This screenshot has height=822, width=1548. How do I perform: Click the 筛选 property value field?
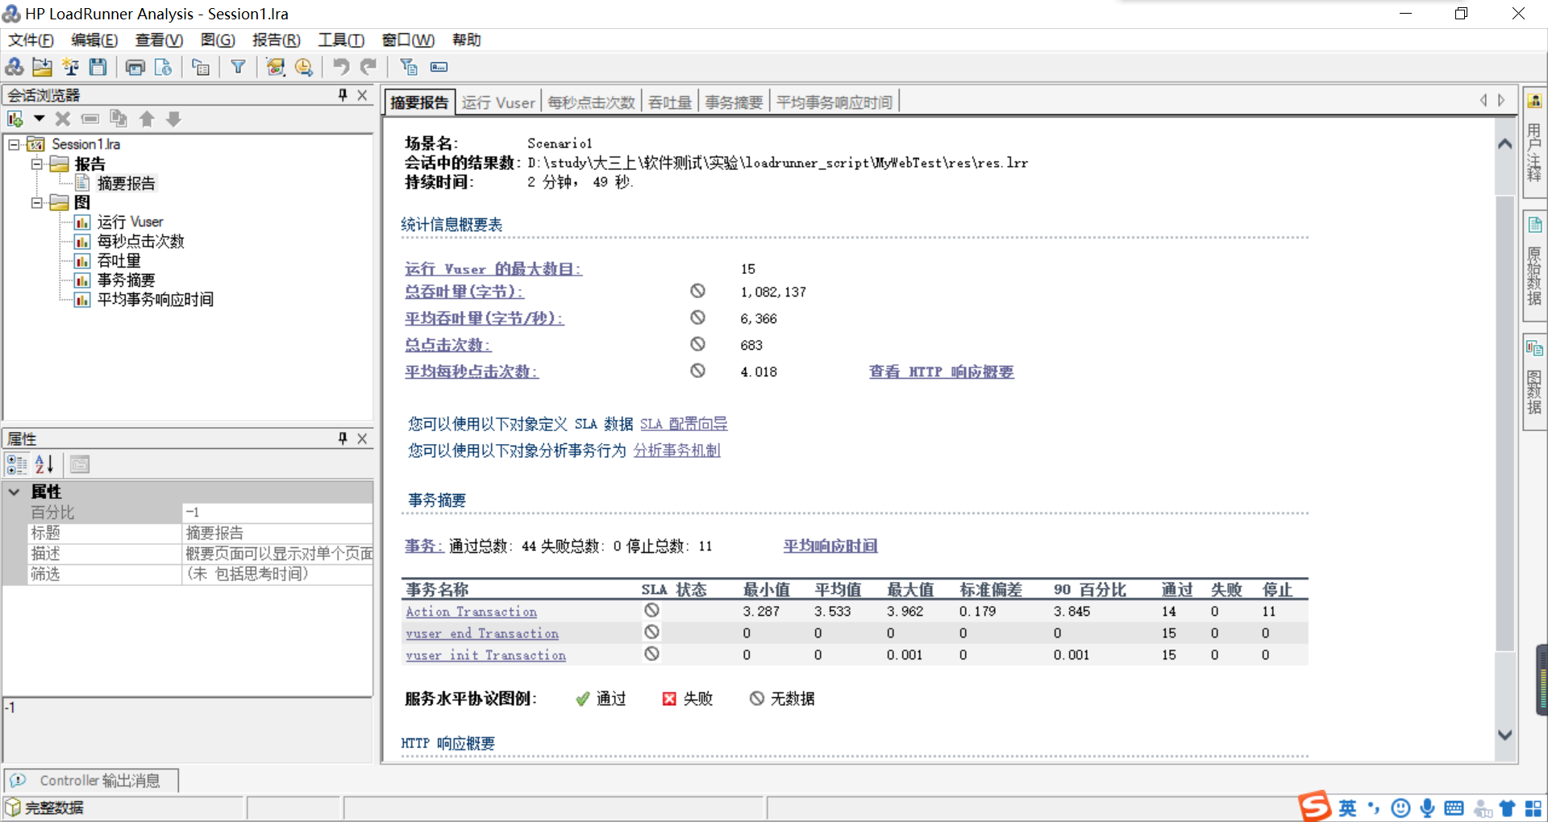(277, 574)
